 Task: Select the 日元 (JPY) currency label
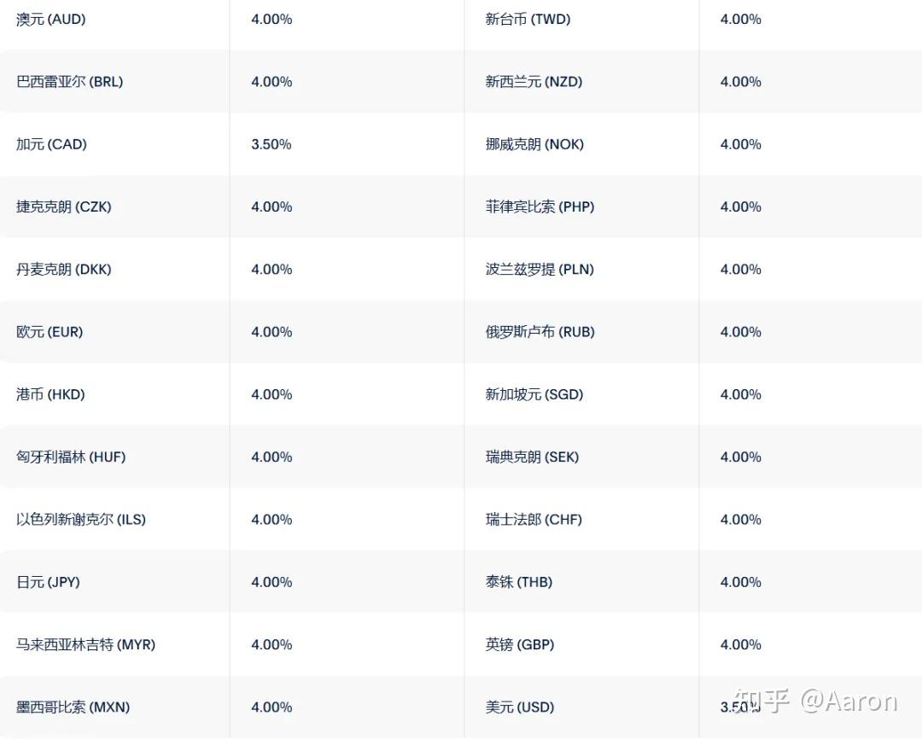[48, 582]
